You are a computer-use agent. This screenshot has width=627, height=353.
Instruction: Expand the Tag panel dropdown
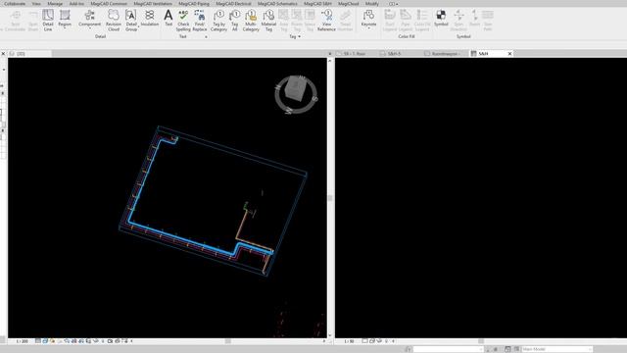click(295, 36)
